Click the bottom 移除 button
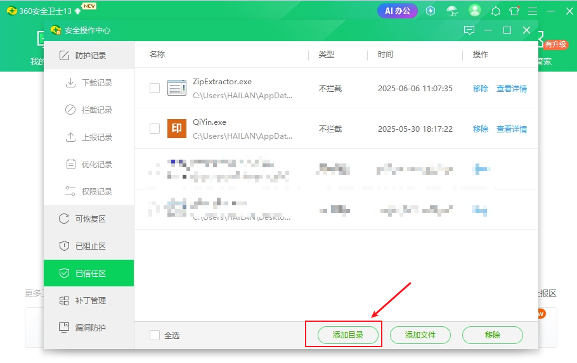Screen dimensions: 577x363 493,335
